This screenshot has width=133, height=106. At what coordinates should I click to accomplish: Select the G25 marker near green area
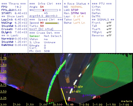pos(94,98)
